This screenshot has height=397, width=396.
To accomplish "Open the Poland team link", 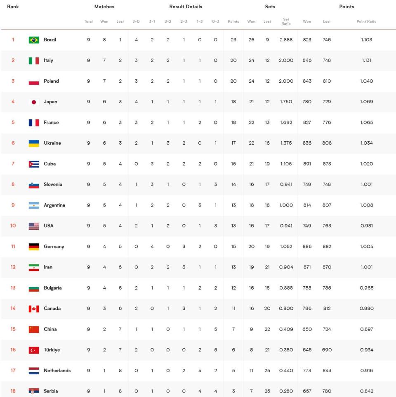I will [x=51, y=81].
